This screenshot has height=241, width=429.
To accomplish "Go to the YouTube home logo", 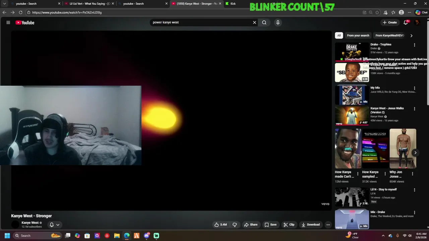I will [x=25, y=22].
